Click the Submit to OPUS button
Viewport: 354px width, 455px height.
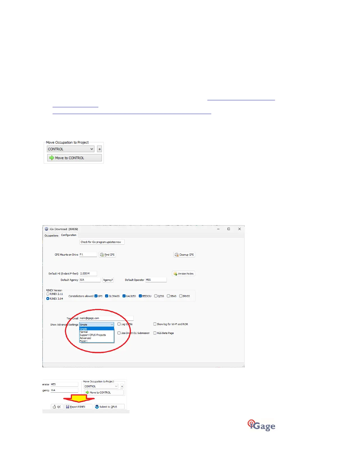point(109,407)
